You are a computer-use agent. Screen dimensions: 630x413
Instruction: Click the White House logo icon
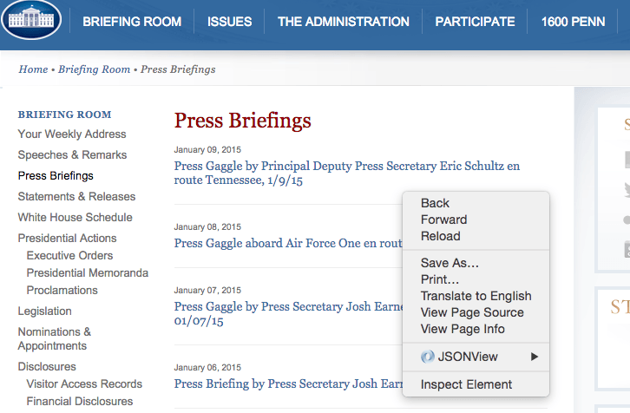31,19
